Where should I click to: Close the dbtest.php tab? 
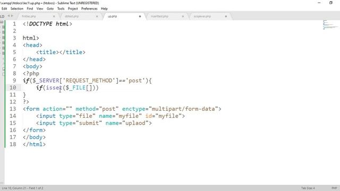tap(97, 16)
